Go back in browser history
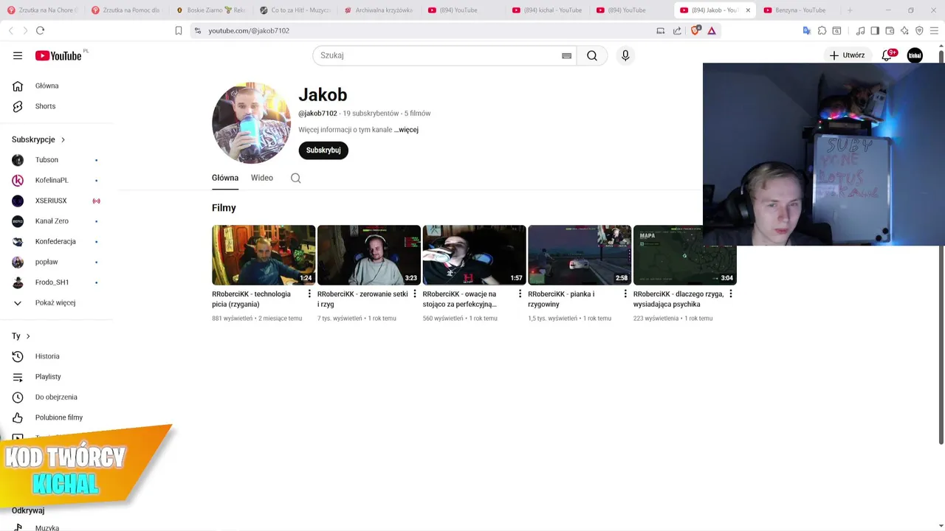 10,30
